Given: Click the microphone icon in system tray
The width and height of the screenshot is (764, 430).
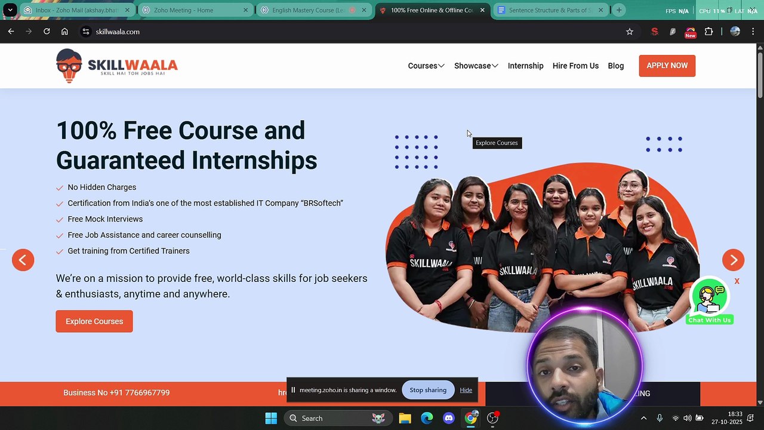Looking at the screenshot, I should [660, 418].
